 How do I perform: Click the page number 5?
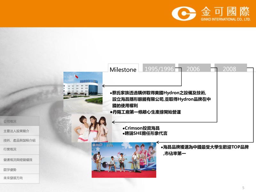tap(243, 188)
